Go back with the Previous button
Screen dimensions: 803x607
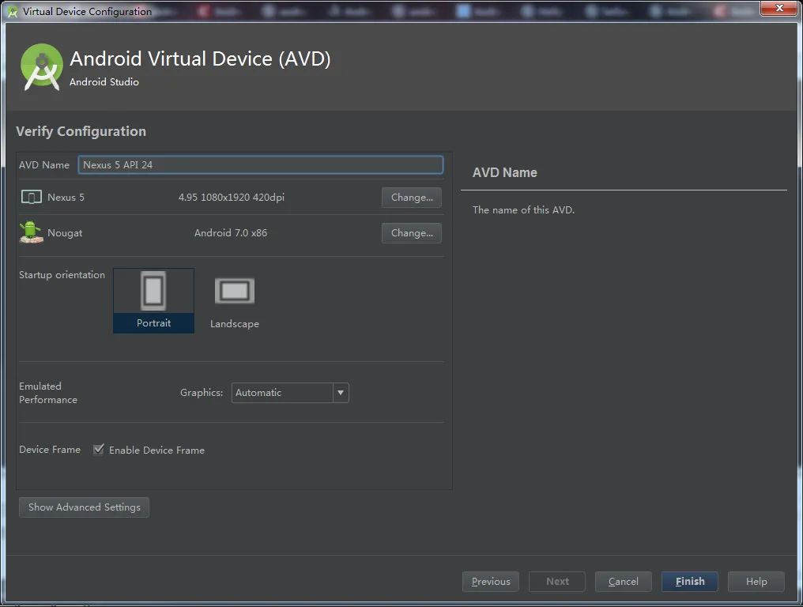tap(491, 582)
